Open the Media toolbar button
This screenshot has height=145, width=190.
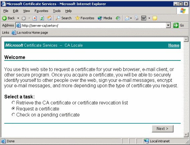point(105,18)
